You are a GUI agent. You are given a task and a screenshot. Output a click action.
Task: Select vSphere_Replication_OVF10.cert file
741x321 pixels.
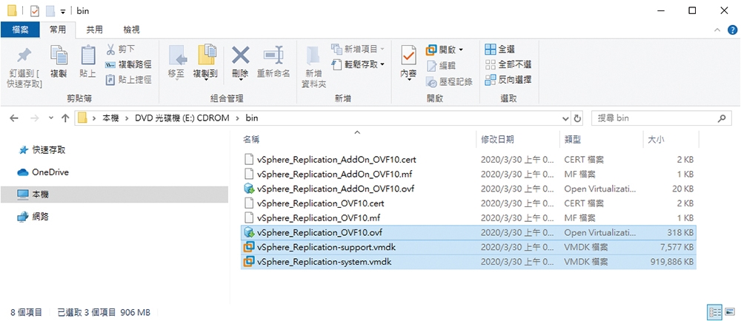pyautogui.click(x=468, y=203)
